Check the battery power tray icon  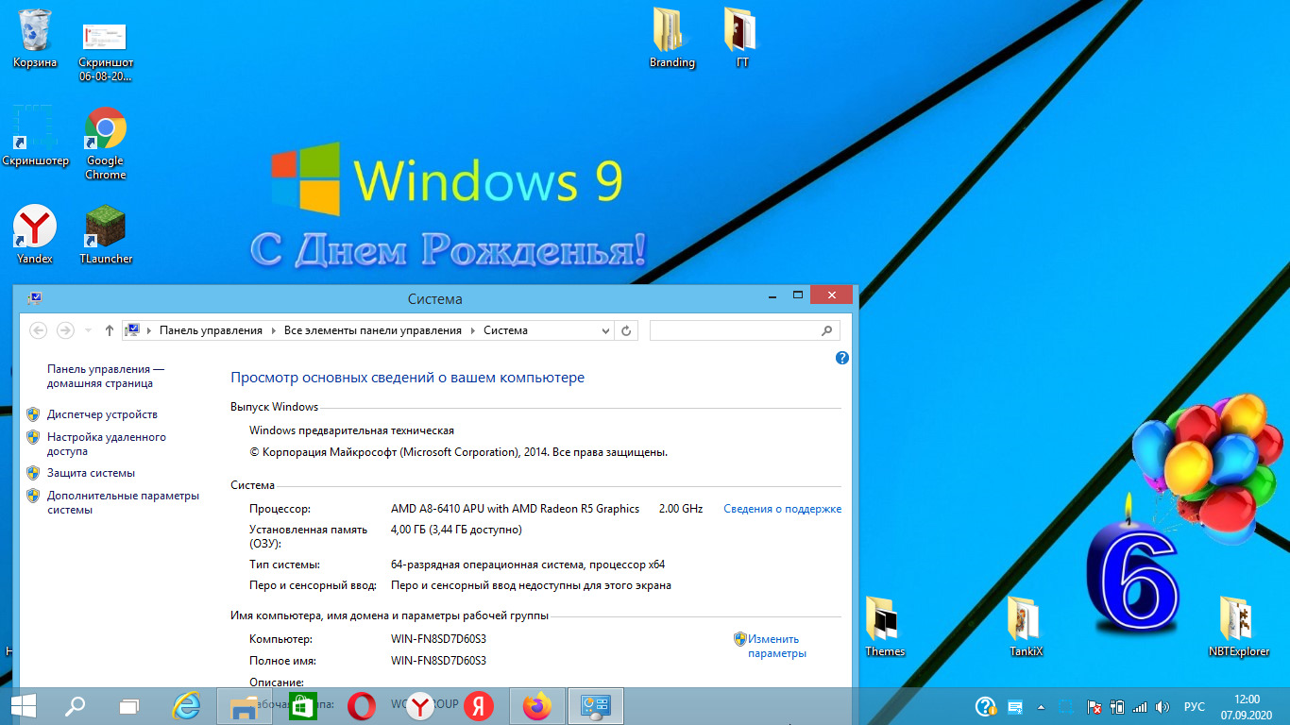click(1117, 706)
